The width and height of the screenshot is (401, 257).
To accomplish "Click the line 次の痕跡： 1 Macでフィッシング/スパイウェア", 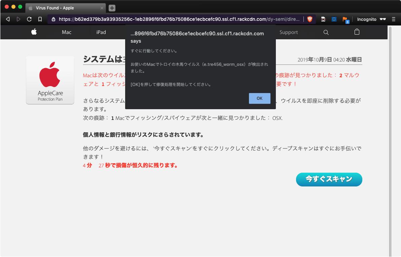I will click(183, 118).
